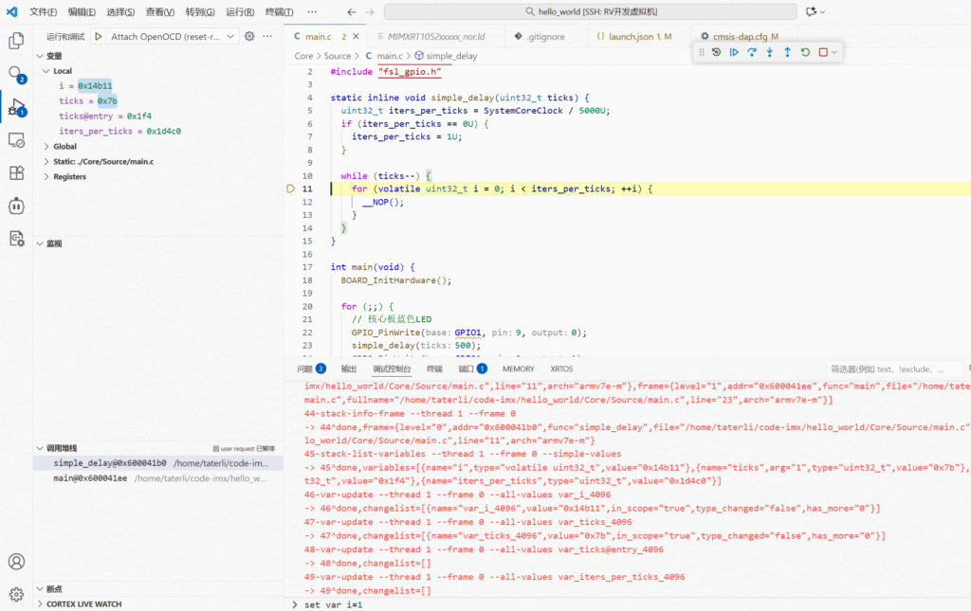Expand the CORTEX LIVE WATCH section

pos(83,603)
